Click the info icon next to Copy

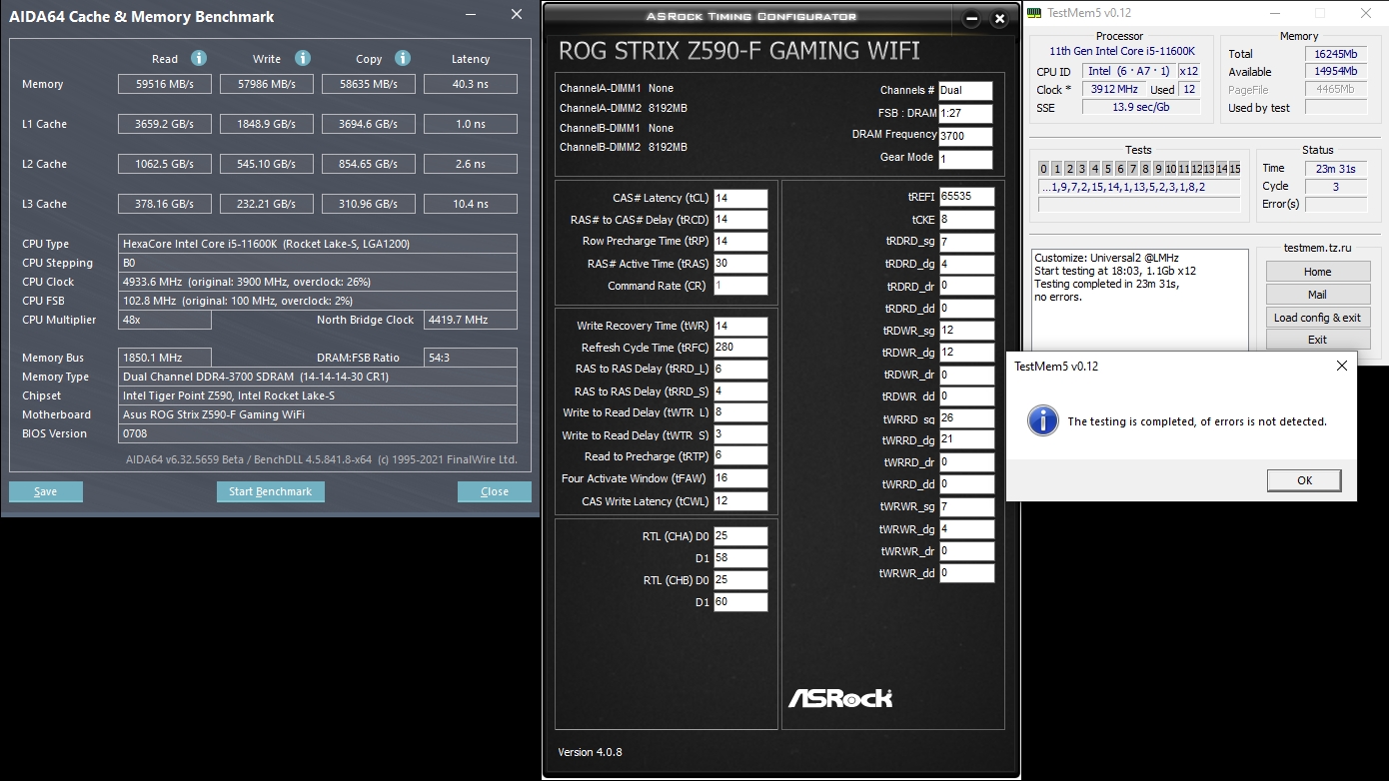click(x=403, y=59)
